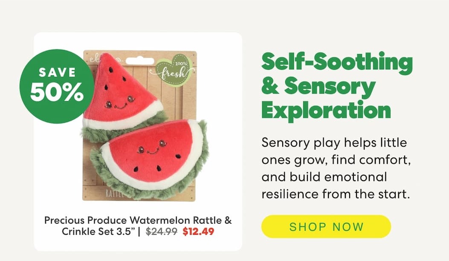Click the crossed-out $24.99 original price

161,232
